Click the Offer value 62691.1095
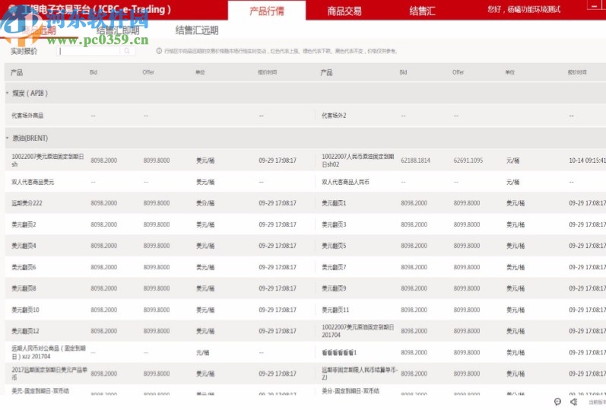The width and height of the screenshot is (606, 410). click(468, 161)
